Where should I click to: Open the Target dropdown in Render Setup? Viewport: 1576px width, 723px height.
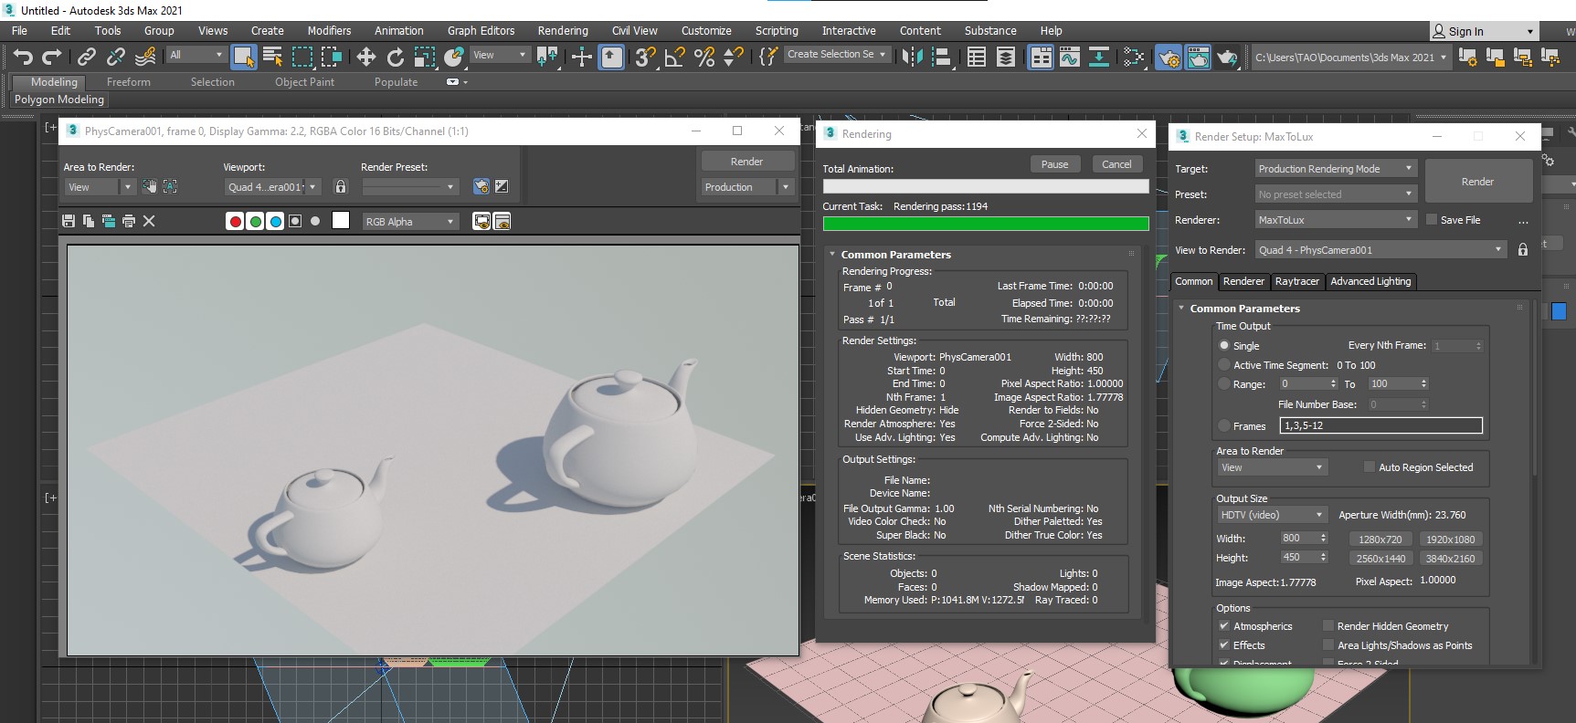(1336, 169)
